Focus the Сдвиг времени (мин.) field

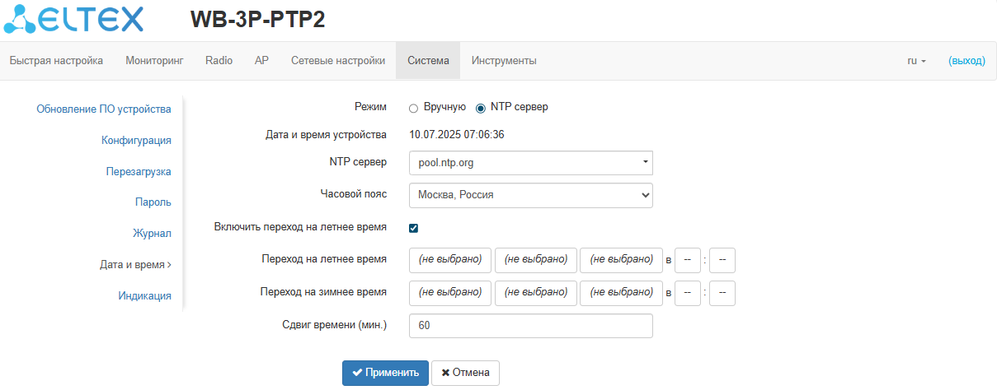530,326
